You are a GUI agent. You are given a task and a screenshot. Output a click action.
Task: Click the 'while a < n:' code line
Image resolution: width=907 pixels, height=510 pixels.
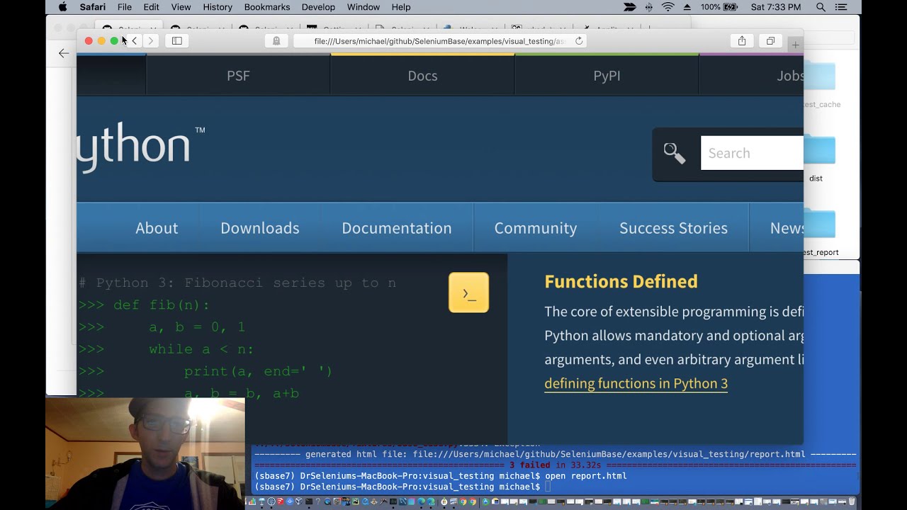[201, 349]
